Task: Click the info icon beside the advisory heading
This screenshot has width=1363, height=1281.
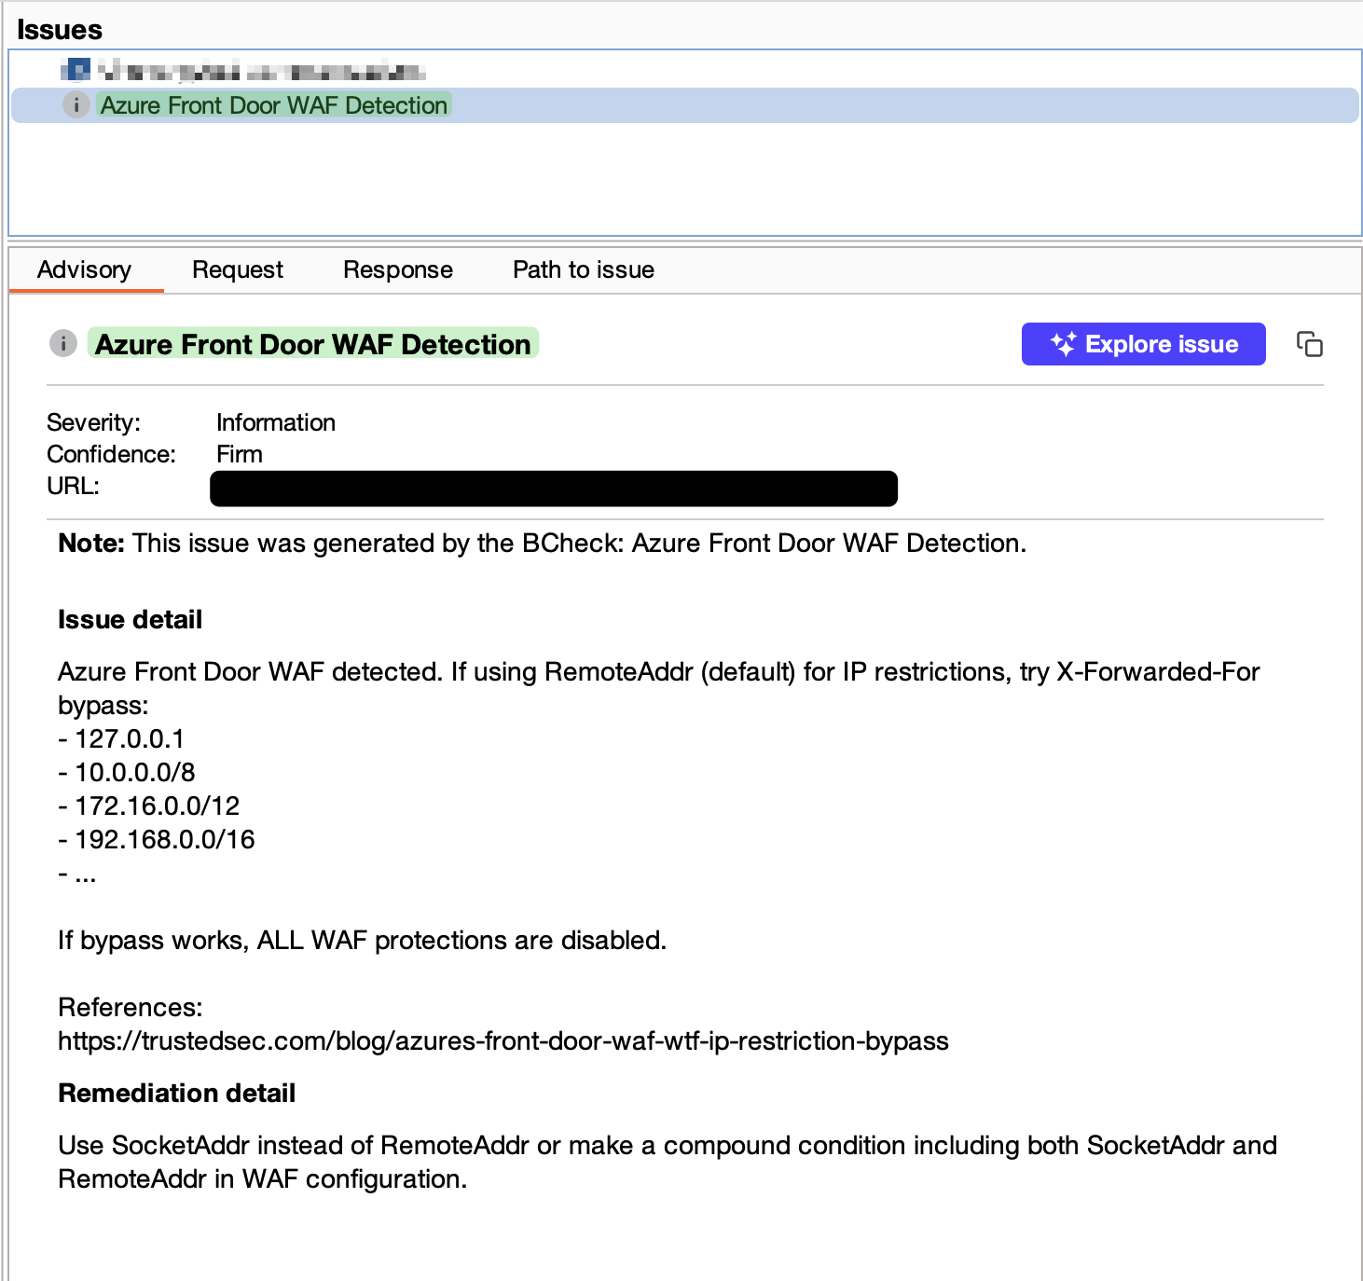Action: [62, 343]
